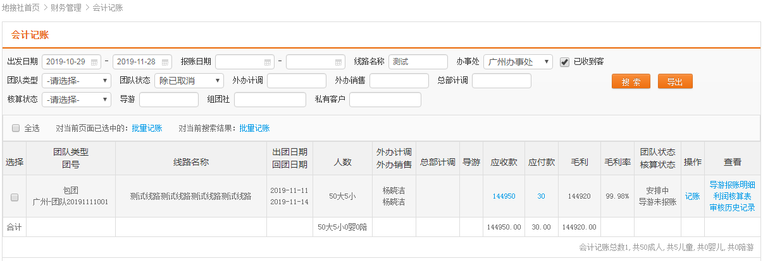
Task: Uncheck the 已收到客 checkbox
Action: click(x=565, y=62)
